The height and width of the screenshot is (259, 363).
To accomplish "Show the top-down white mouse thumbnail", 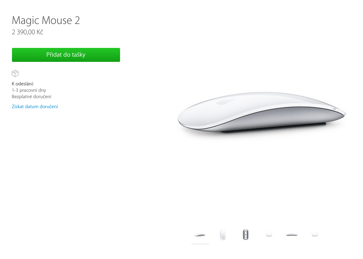I will tap(223, 235).
